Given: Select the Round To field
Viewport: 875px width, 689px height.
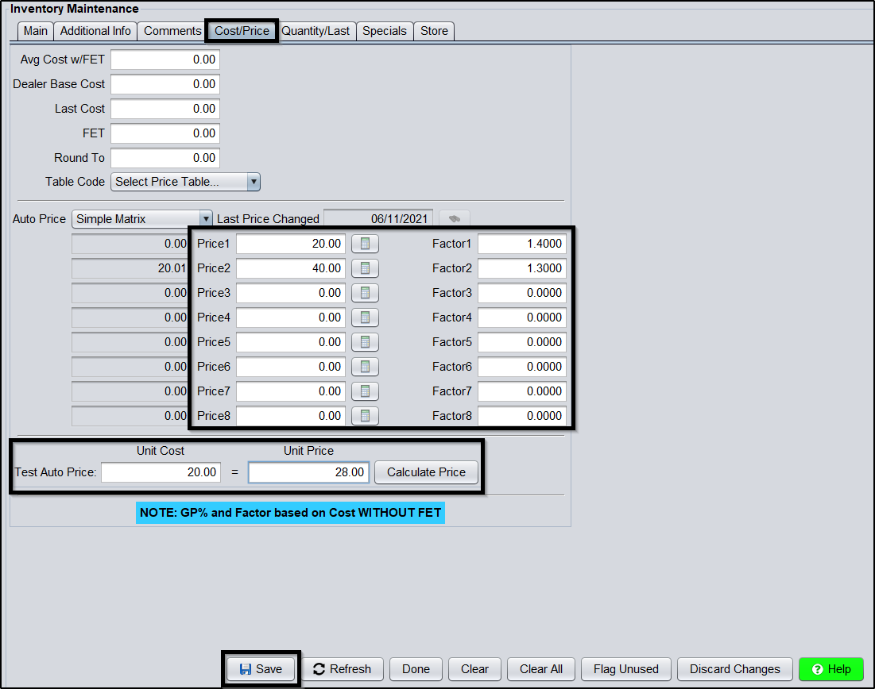Looking at the screenshot, I should click(165, 158).
